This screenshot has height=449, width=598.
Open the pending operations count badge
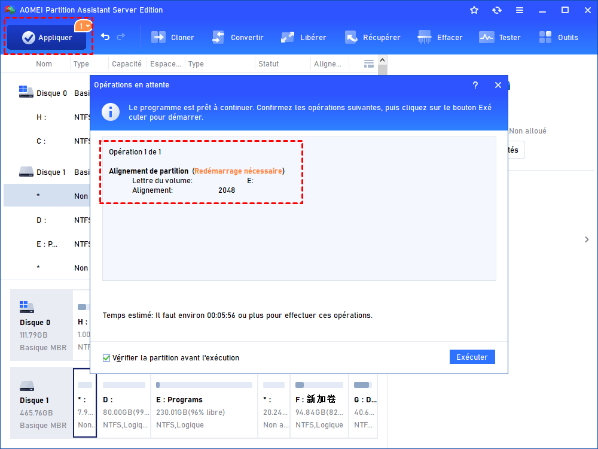click(84, 26)
